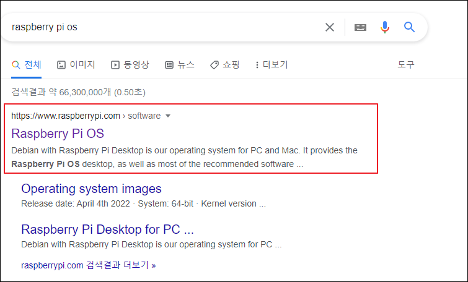Switch to the 쇼핑 (Shopping) tab
Screen dimensions: 468x282
click(x=225, y=64)
